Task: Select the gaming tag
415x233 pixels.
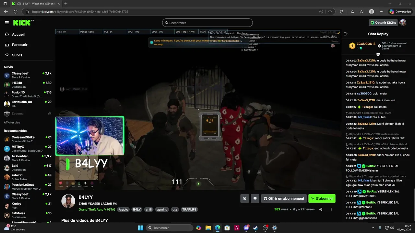Action: tap(162, 209)
